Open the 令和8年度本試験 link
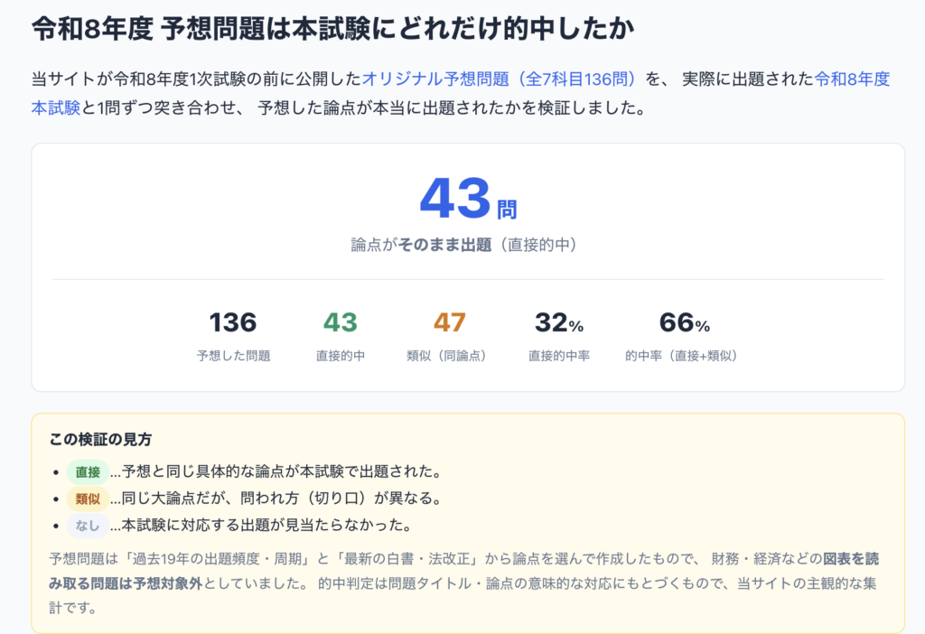Viewport: 925px width, 634px height. tap(852, 79)
